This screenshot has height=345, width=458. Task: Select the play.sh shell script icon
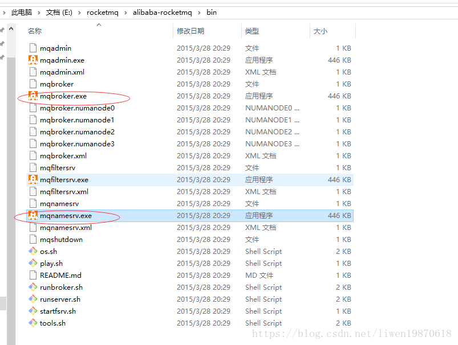pyautogui.click(x=33, y=264)
